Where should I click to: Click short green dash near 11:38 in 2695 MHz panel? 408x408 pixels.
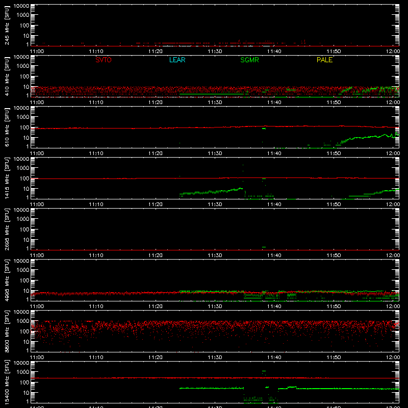tap(264, 247)
